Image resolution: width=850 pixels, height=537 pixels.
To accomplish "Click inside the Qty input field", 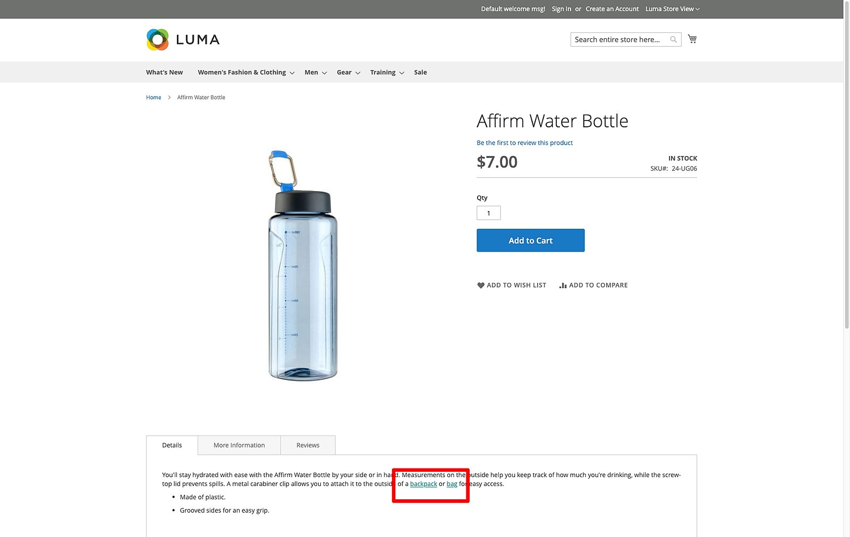I will coord(488,213).
